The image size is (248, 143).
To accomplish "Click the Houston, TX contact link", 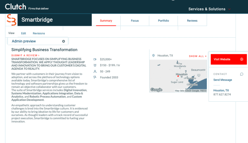I will pos(221,90).
